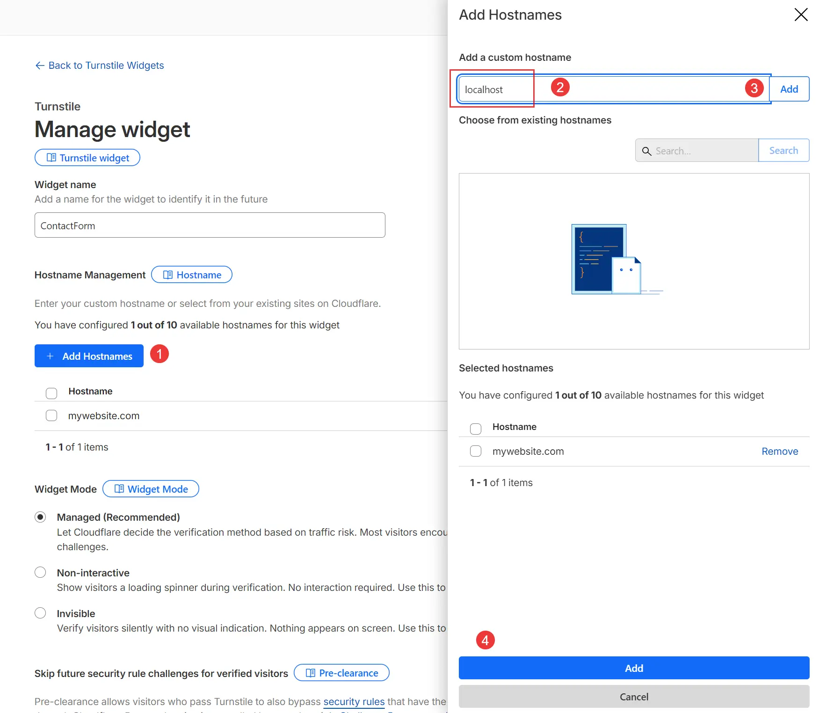Remove mywebsite.com from selected hostnames
Viewport: 819px width, 713px height.
pos(779,451)
